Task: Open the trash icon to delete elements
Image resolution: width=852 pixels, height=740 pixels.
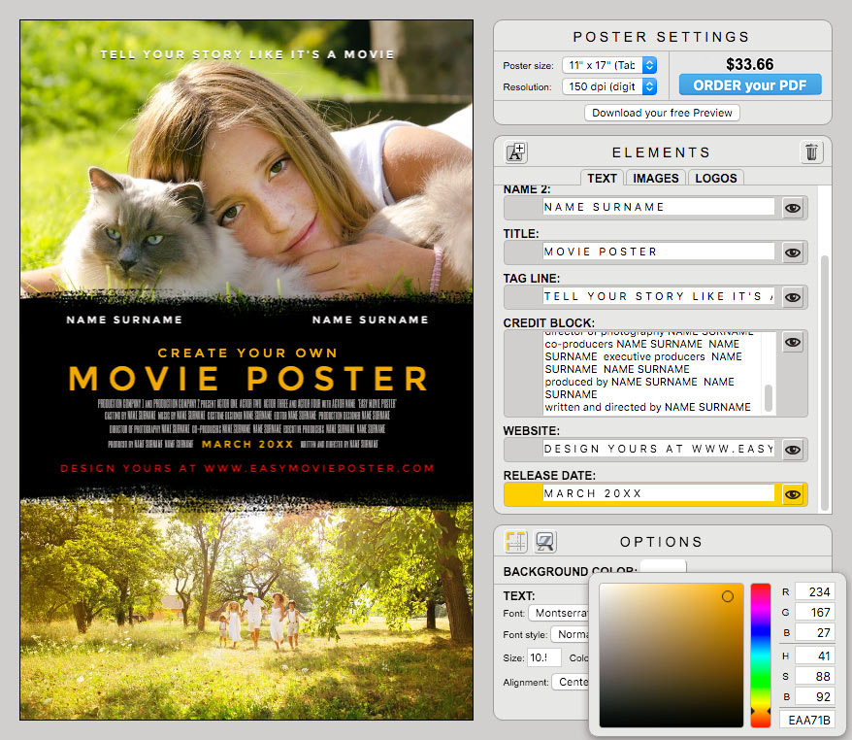Action: point(811,152)
